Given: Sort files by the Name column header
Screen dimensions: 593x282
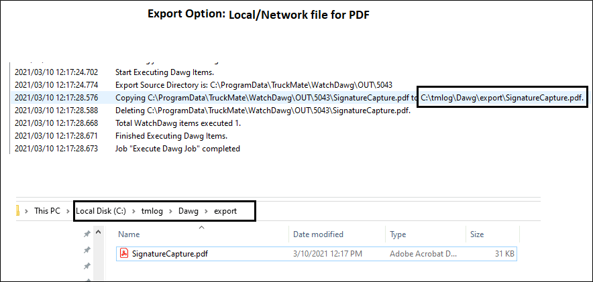Looking at the screenshot, I should click(129, 234).
